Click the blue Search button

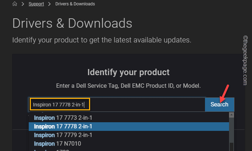pyautogui.click(x=219, y=105)
